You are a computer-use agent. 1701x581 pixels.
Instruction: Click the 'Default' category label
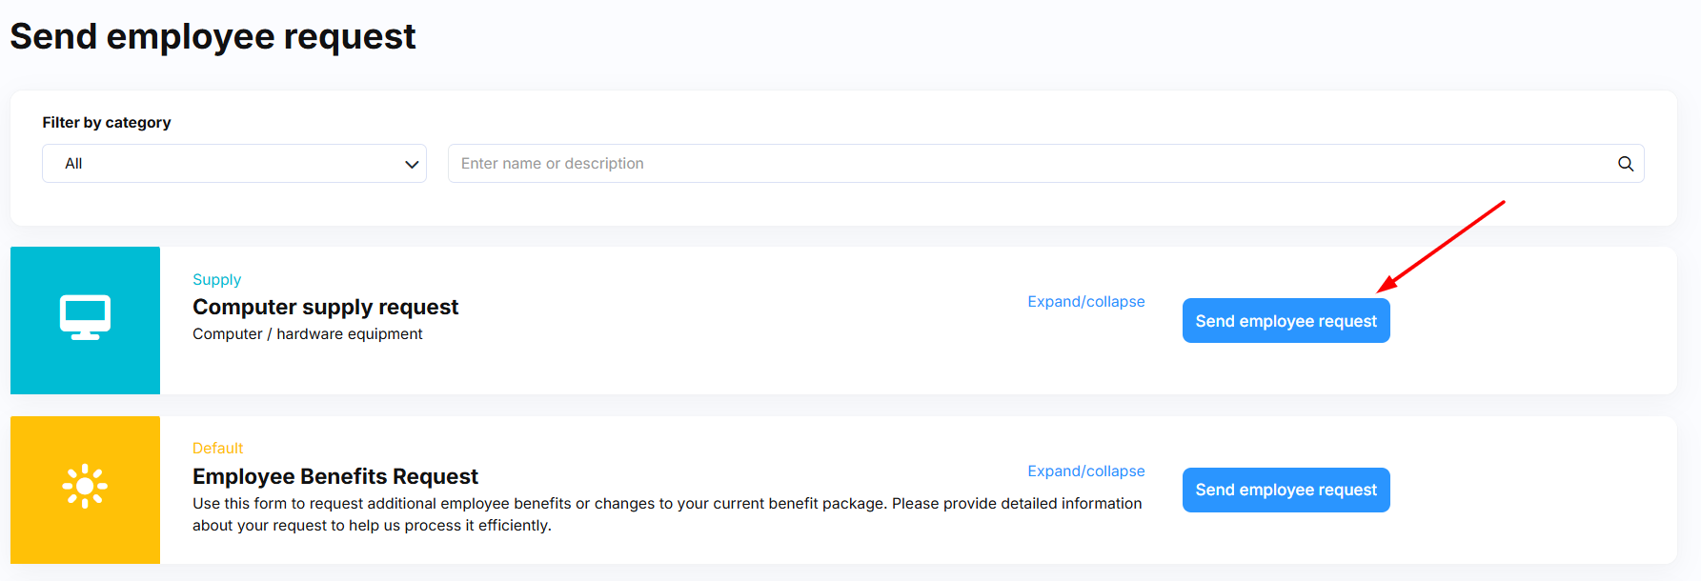click(217, 449)
